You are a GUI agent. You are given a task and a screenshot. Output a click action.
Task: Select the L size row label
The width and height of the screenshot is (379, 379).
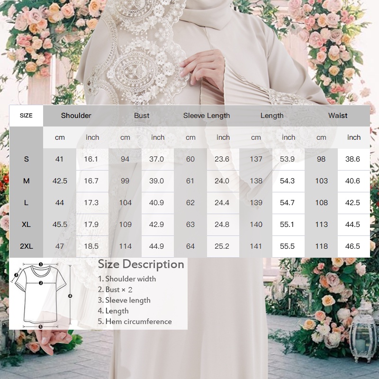click(x=26, y=203)
